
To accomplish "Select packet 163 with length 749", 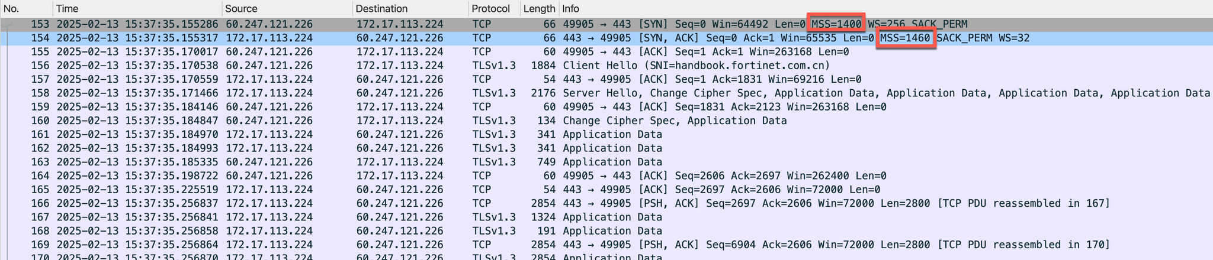I will point(606,162).
